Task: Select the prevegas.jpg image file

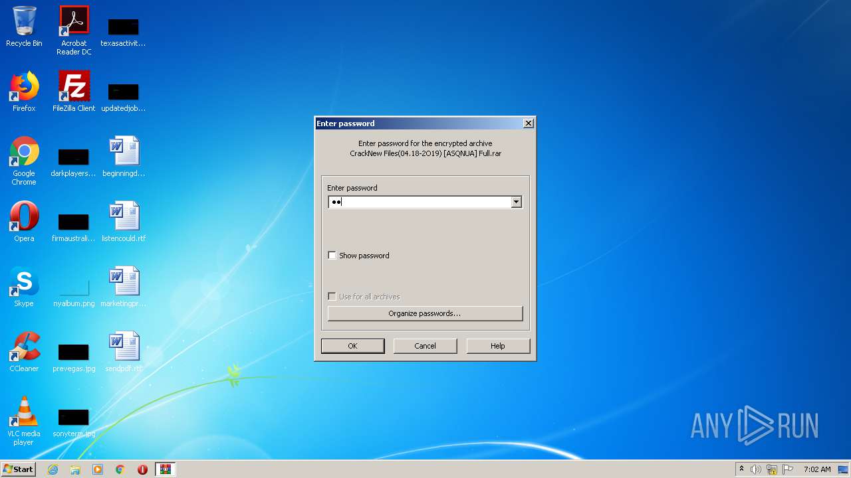Action: pos(74,357)
